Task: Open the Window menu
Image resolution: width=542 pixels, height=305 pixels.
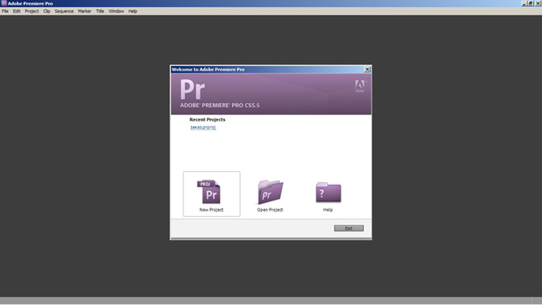Action: point(116,11)
